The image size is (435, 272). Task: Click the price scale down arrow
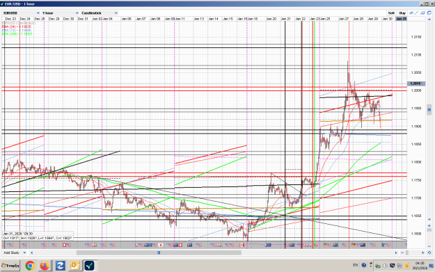(x=429, y=219)
